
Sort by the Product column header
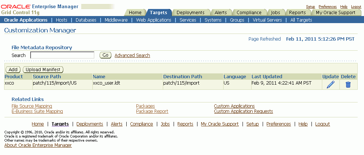pos(14,77)
